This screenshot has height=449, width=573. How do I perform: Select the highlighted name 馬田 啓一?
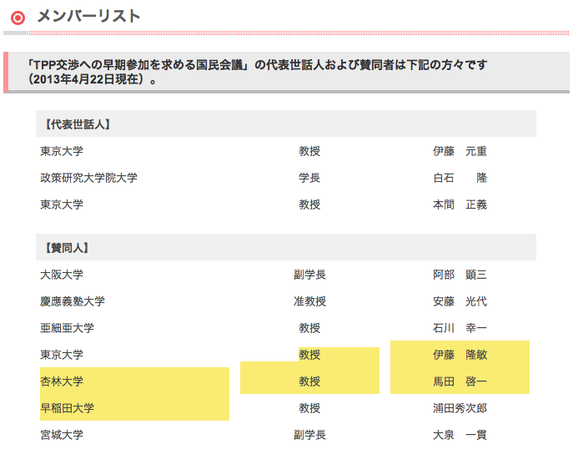click(460, 381)
